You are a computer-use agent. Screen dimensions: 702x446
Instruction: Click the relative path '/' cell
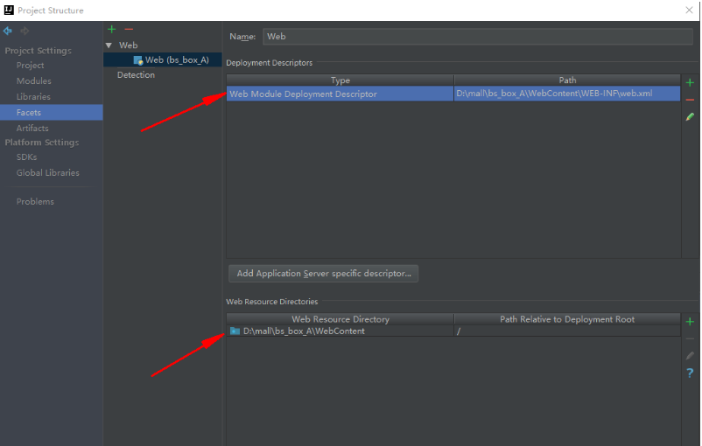pyautogui.click(x=567, y=331)
